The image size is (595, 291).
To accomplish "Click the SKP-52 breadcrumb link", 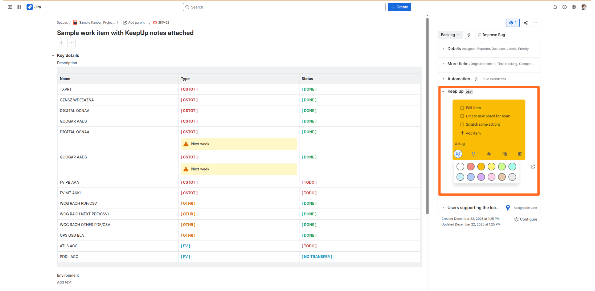I will [163, 23].
